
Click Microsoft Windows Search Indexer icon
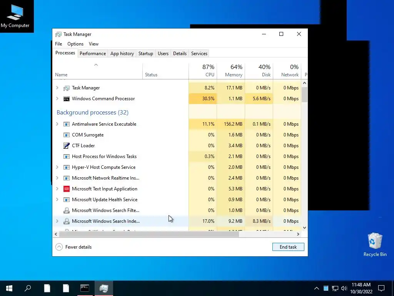pos(66,221)
